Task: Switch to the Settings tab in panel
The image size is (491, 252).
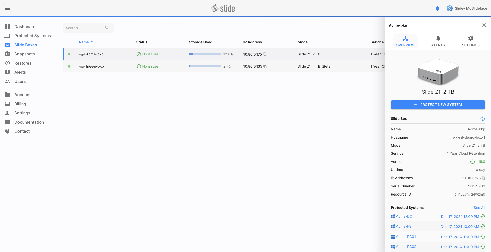Action: point(470,41)
